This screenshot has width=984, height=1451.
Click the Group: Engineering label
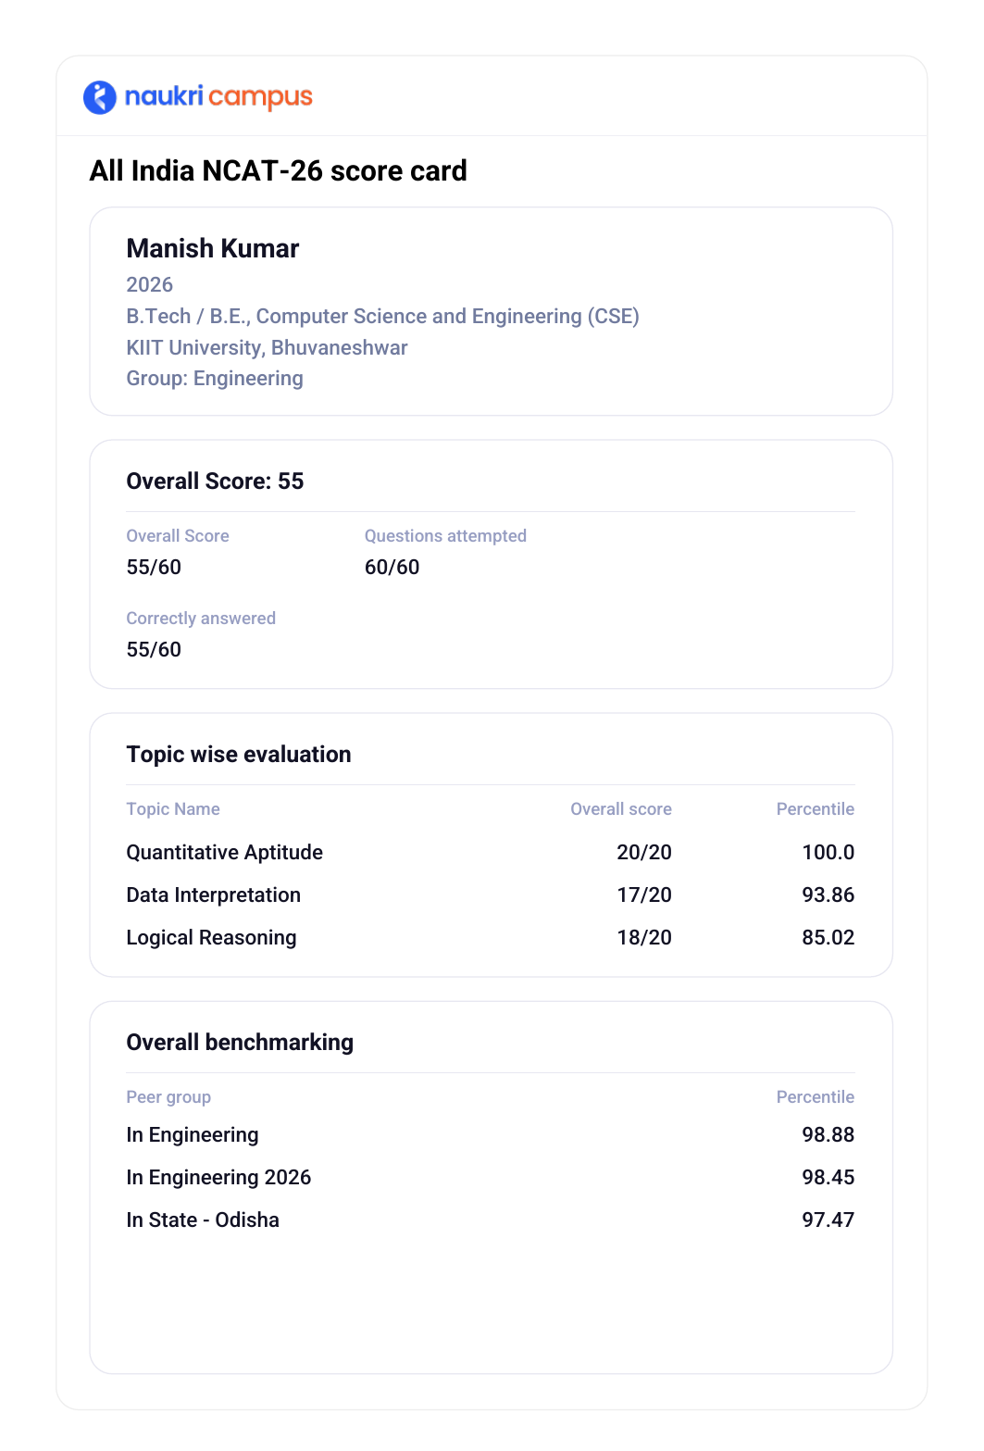215,379
